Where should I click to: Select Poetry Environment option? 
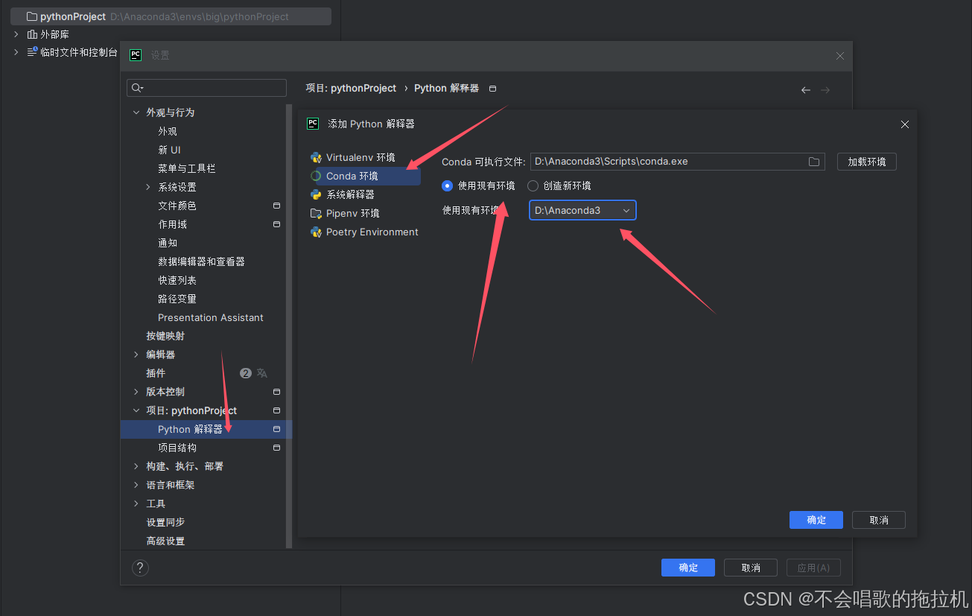[x=372, y=232]
